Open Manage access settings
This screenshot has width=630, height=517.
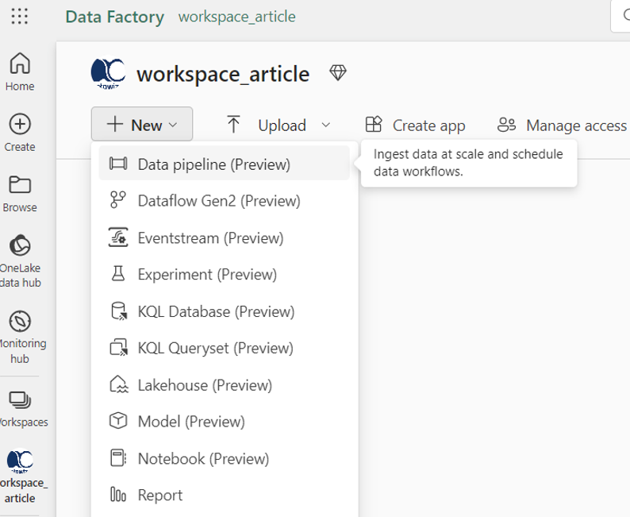562,125
